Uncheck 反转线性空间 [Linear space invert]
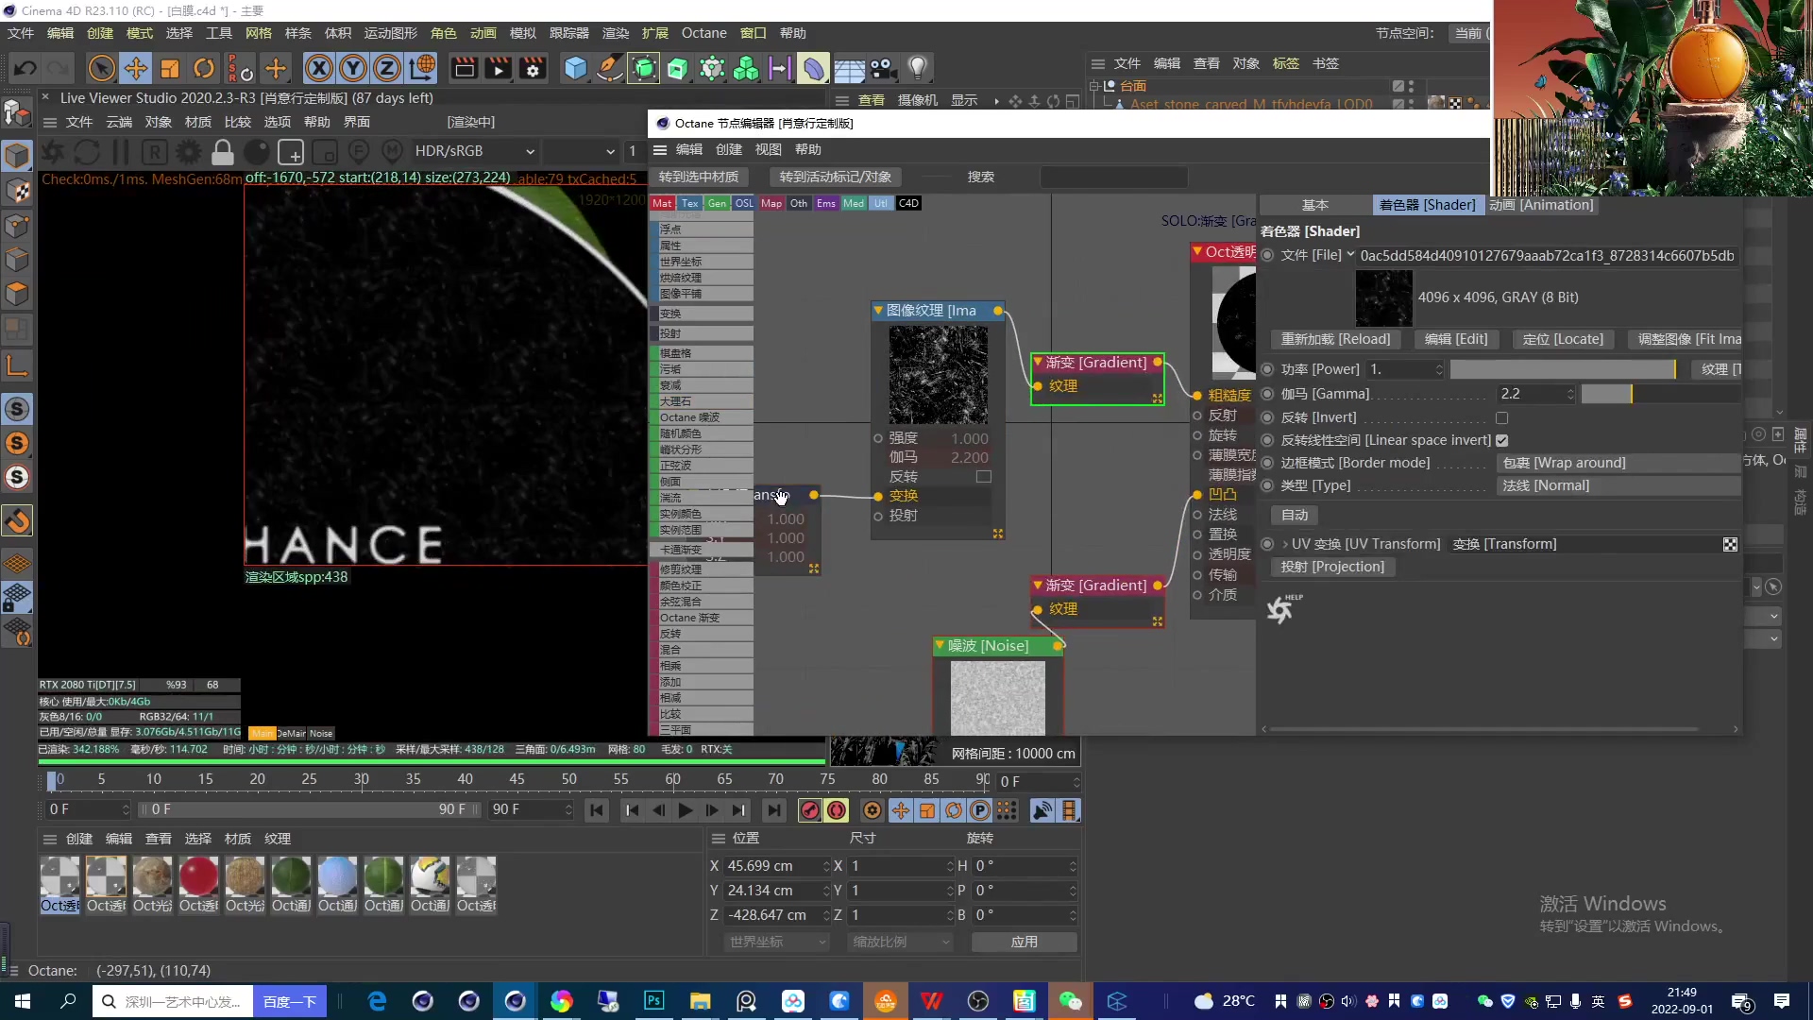This screenshot has height=1020, width=1813. [x=1501, y=440]
